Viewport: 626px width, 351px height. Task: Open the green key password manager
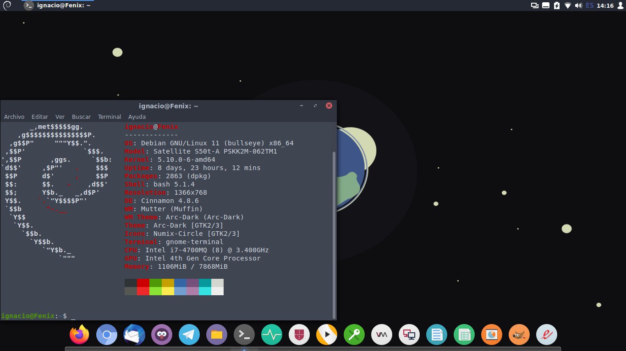[354, 335]
